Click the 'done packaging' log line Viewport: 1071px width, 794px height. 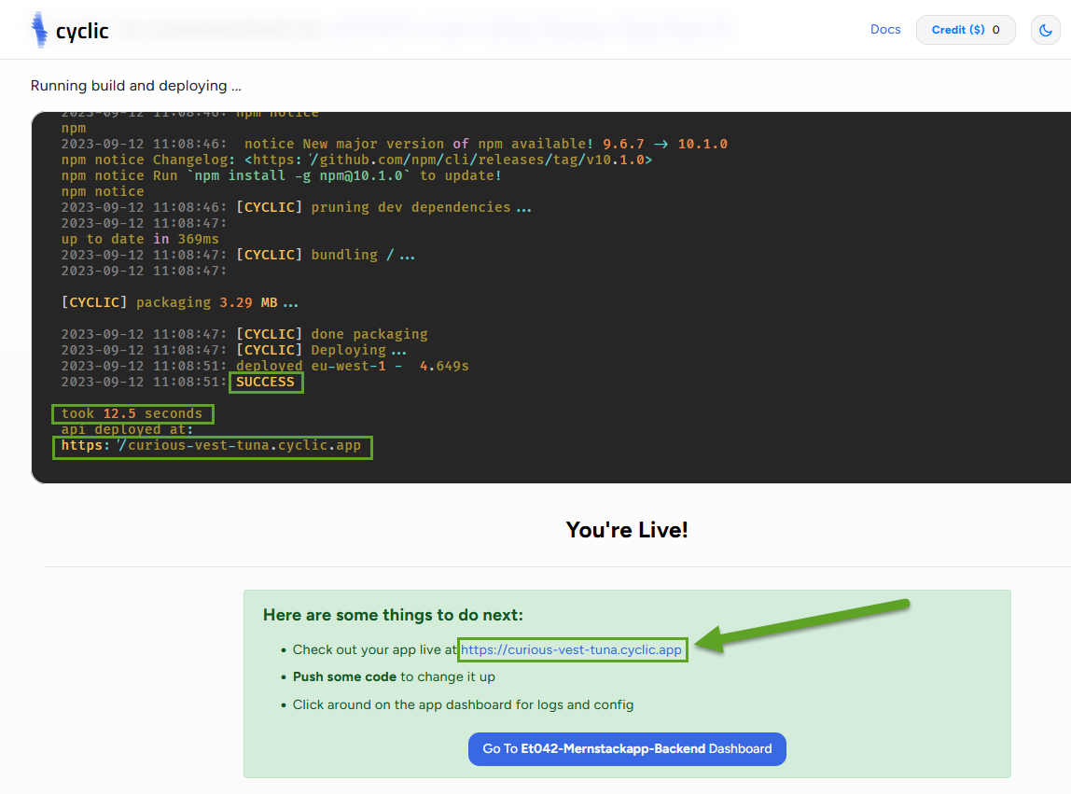[x=244, y=334]
